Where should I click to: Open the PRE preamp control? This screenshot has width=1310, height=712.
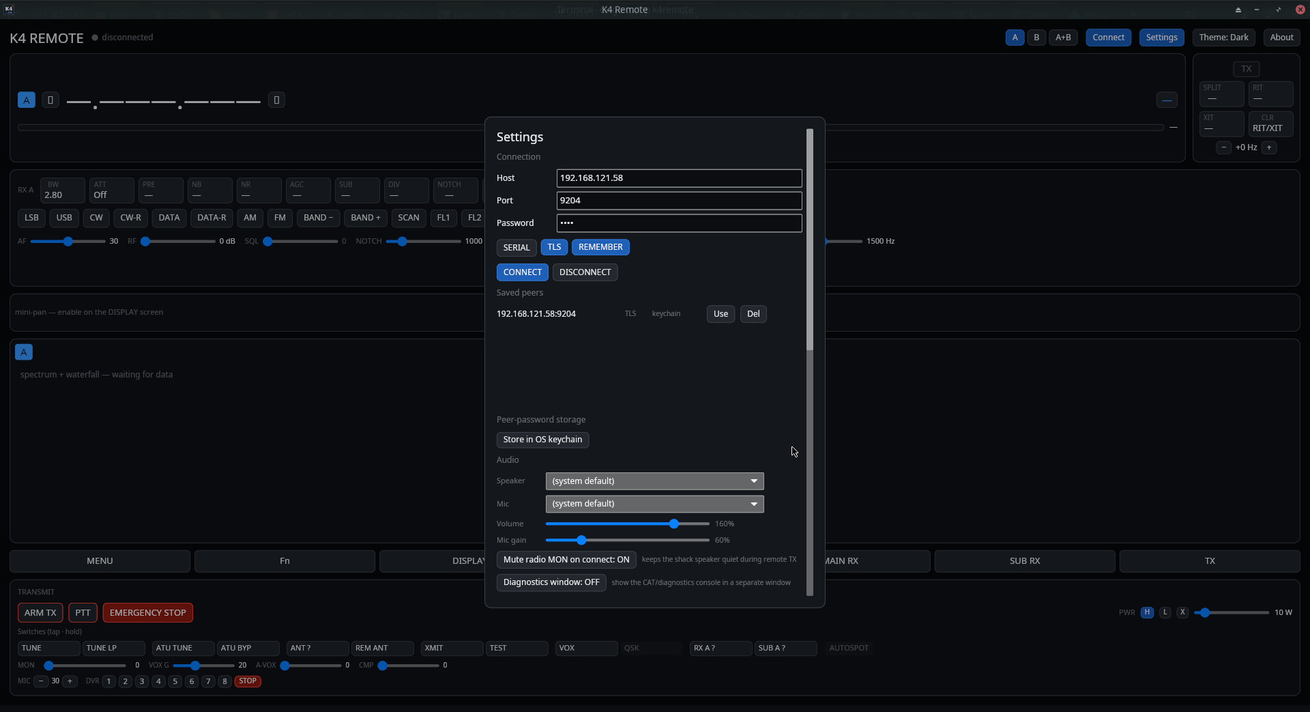pos(161,190)
